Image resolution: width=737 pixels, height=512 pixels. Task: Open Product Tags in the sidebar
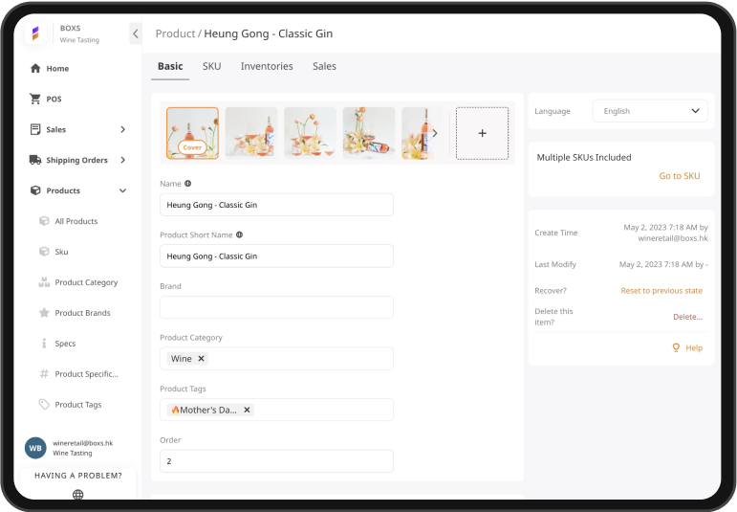tap(78, 405)
